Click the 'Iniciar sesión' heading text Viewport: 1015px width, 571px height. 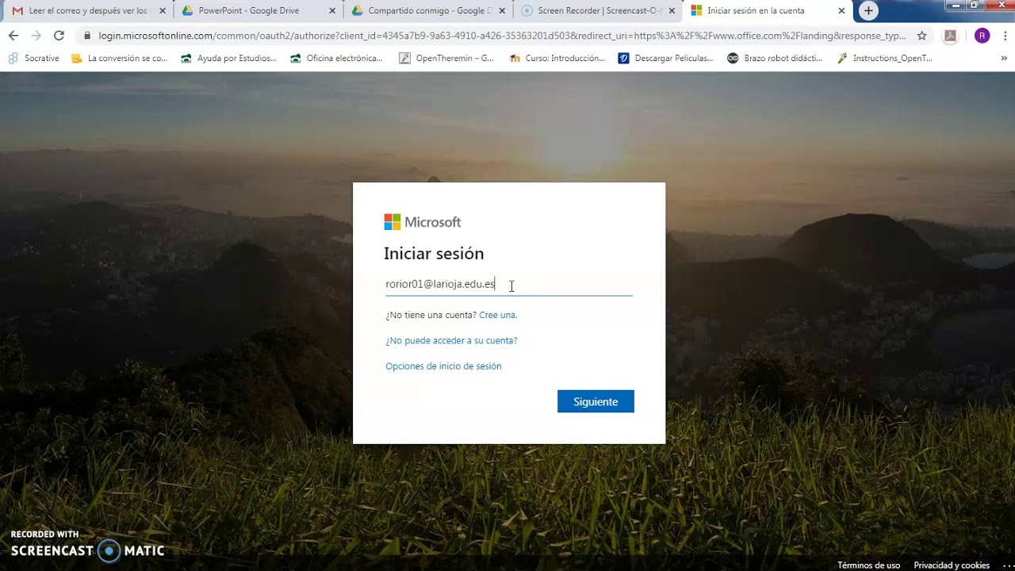pos(434,254)
